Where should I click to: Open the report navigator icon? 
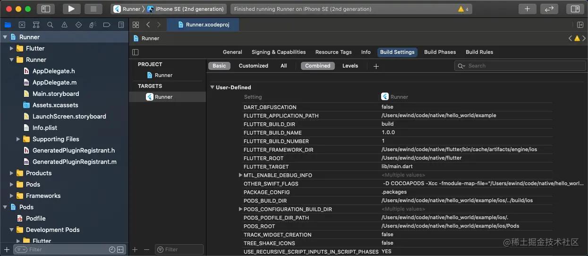(121, 25)
